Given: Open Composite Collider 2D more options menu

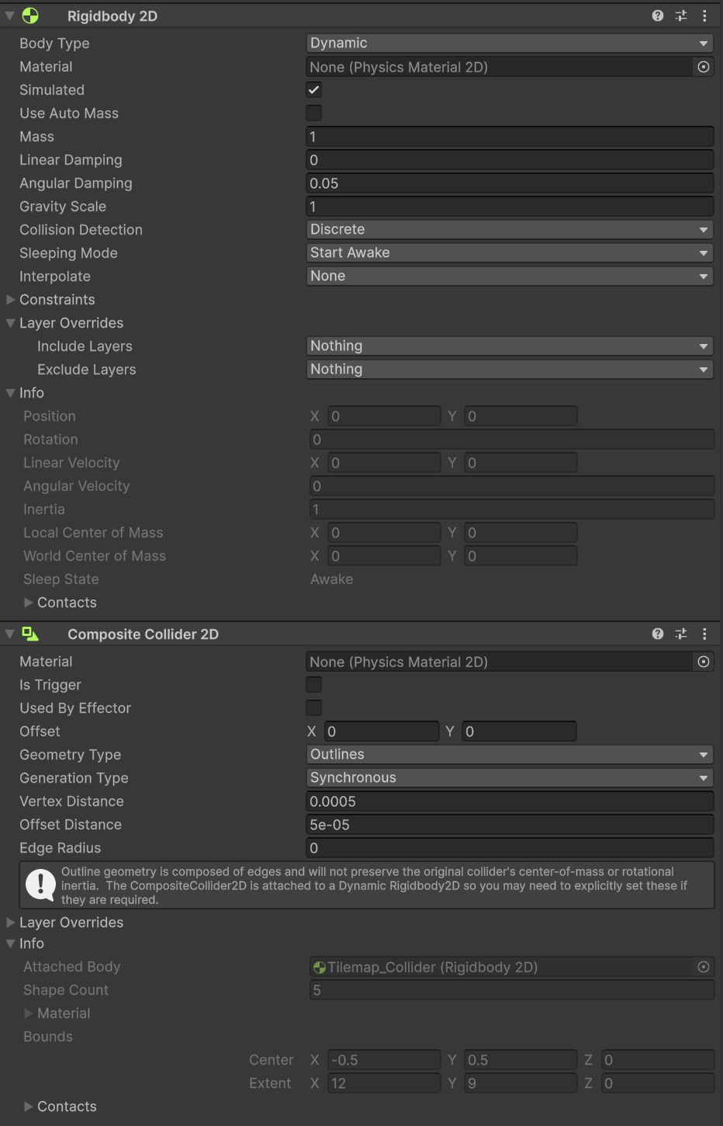Looking at the screenshot, I should tap(704, 634).
